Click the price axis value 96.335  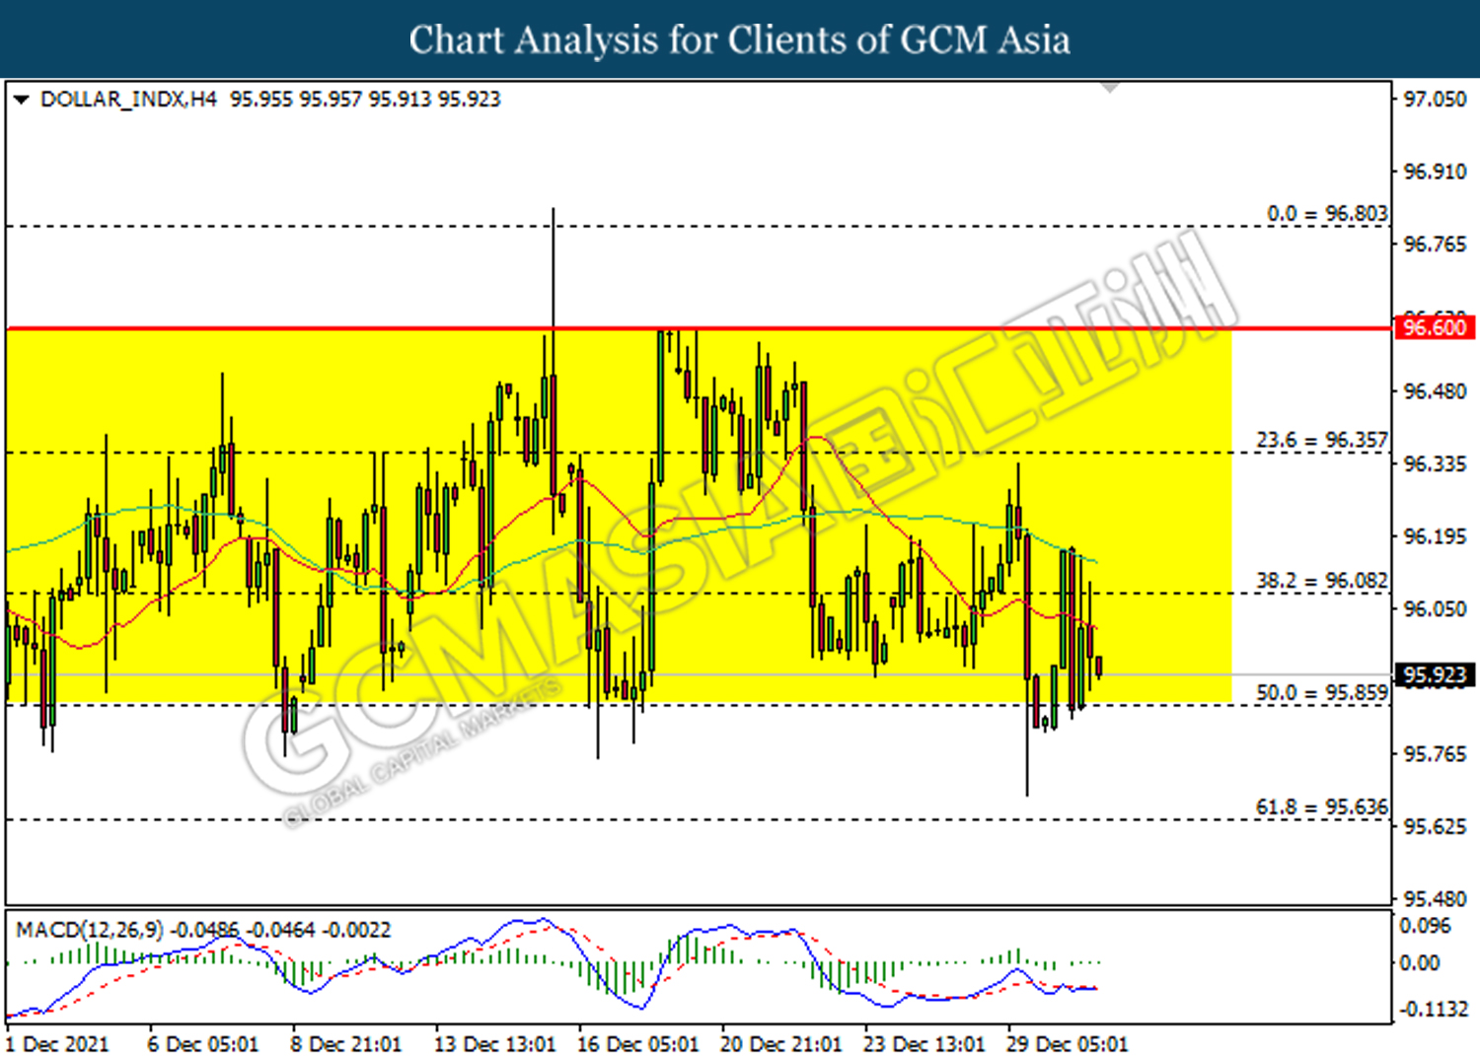[1436, 464]
